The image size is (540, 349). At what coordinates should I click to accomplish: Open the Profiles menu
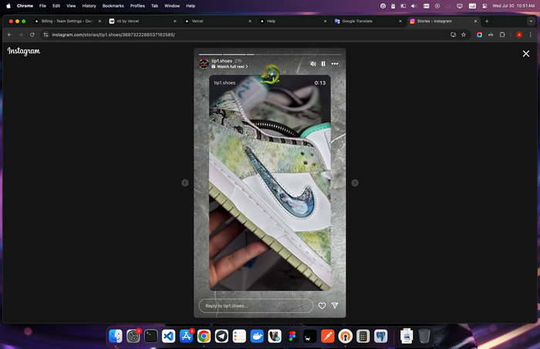(137, 6)
